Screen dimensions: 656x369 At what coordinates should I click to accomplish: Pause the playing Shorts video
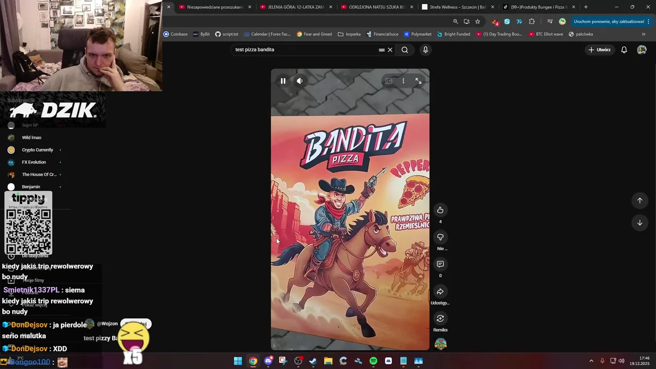point(283,81)
